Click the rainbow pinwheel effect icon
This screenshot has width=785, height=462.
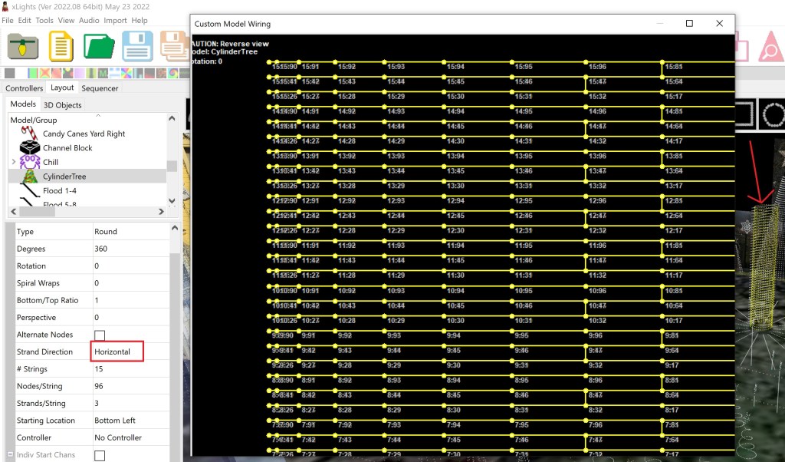[x=174, y=74]
